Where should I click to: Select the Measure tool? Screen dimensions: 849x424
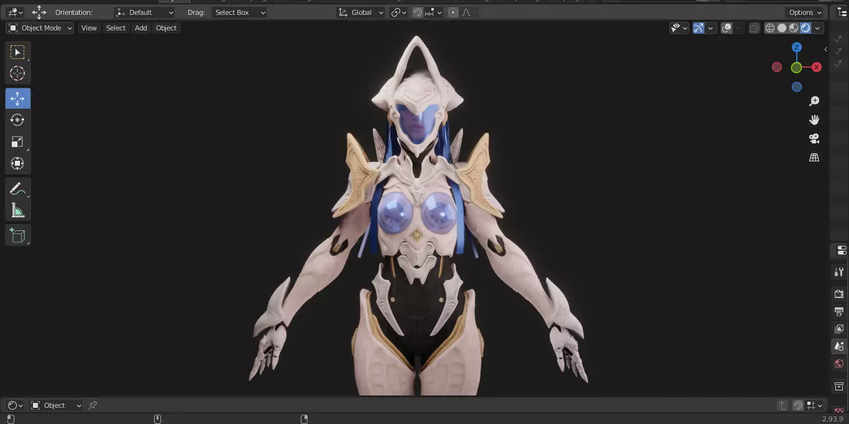18,211
